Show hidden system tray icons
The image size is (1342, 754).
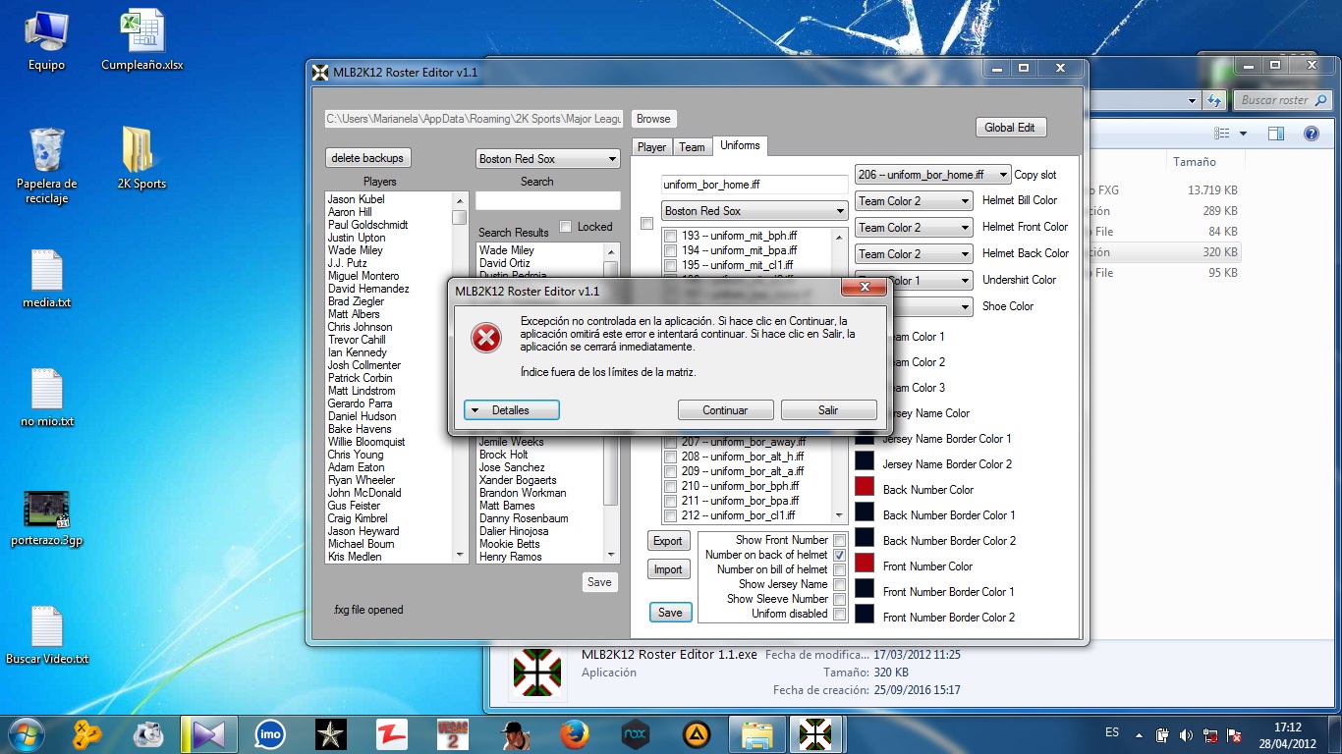1139,734
